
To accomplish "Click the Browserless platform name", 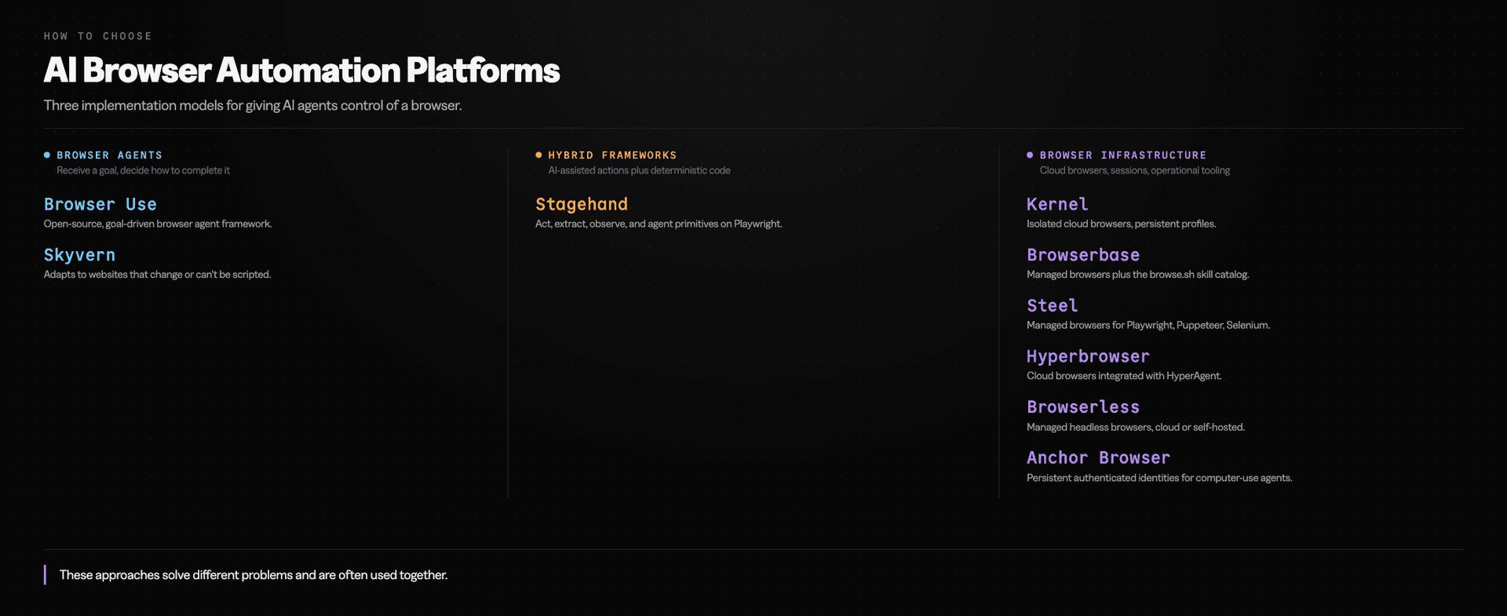I will click(x=1083, y=407).
